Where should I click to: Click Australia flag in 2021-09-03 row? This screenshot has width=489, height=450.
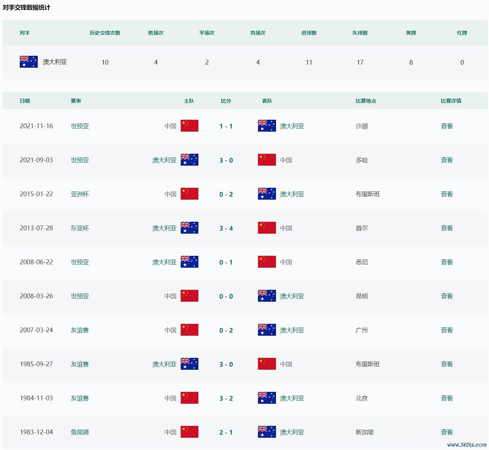click(x=190, y=160)
